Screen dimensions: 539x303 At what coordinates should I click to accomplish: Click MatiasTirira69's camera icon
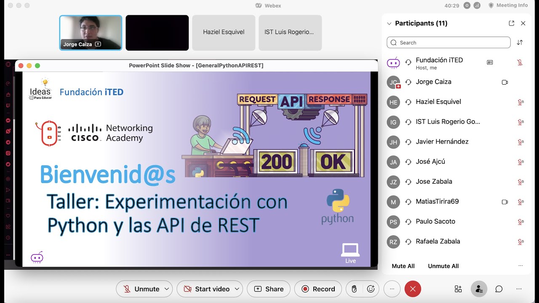(x=505, y=202)
